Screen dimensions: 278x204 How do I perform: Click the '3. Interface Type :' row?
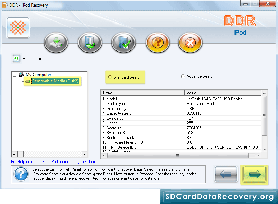pos(181,109)
